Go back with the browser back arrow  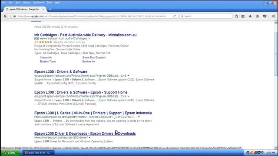[x=5, y=16]
